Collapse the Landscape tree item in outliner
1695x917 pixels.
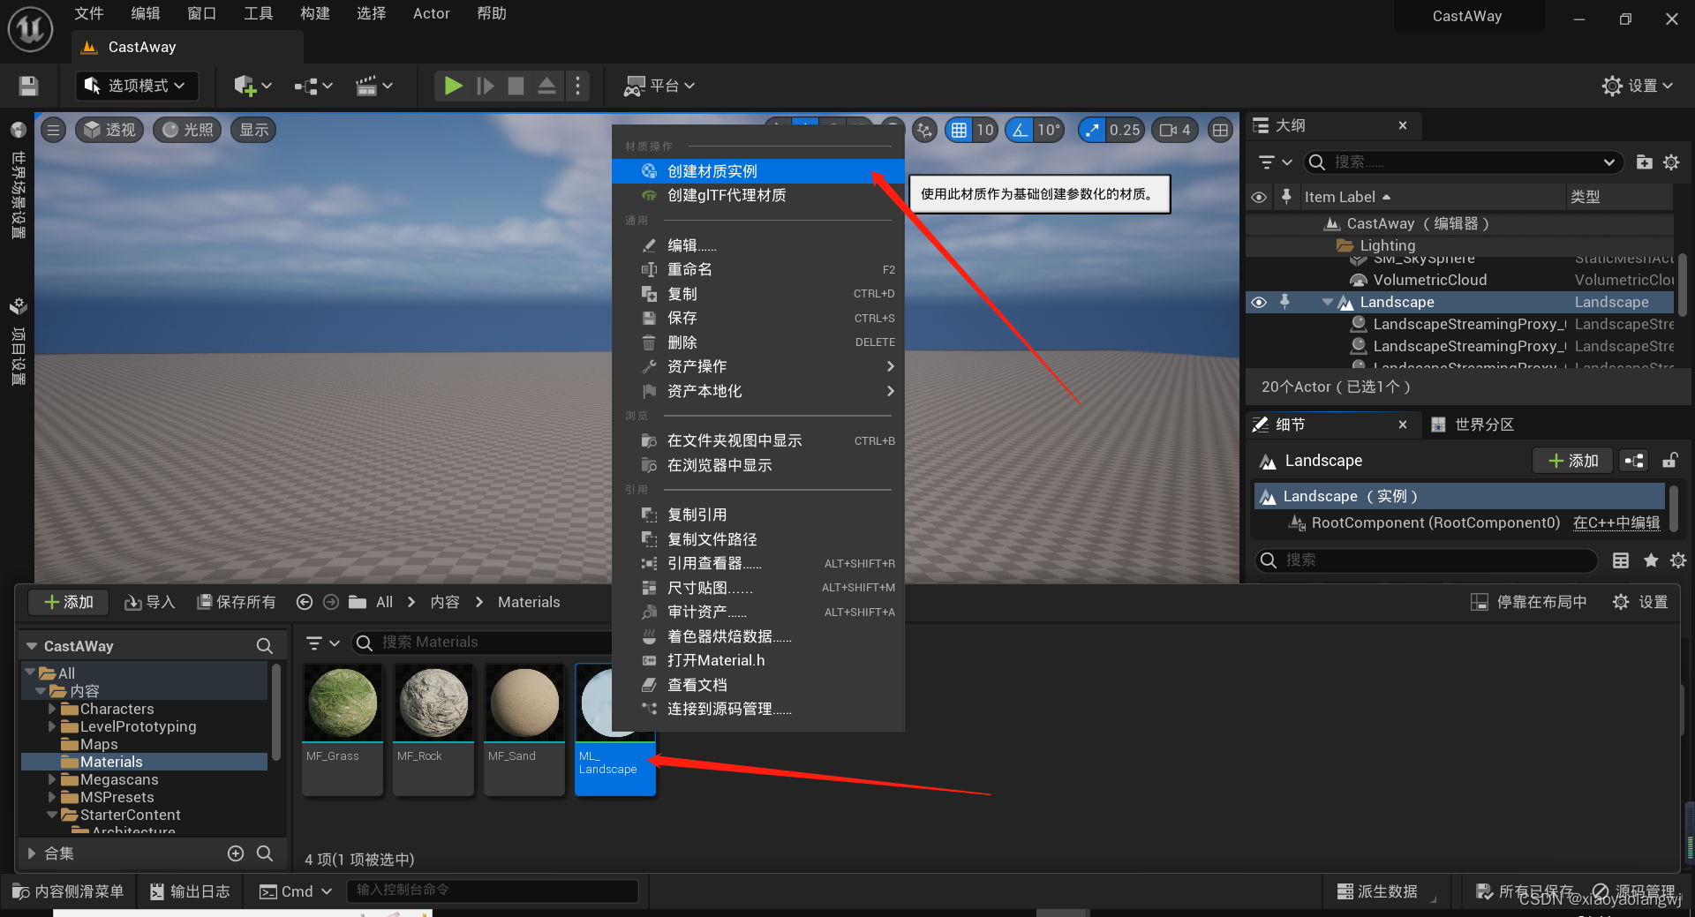1327,302
